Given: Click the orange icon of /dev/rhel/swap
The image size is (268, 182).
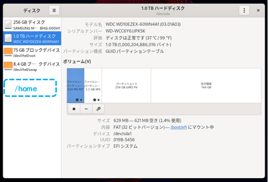Looking at the screenshot, I should [x=8, y=66].
